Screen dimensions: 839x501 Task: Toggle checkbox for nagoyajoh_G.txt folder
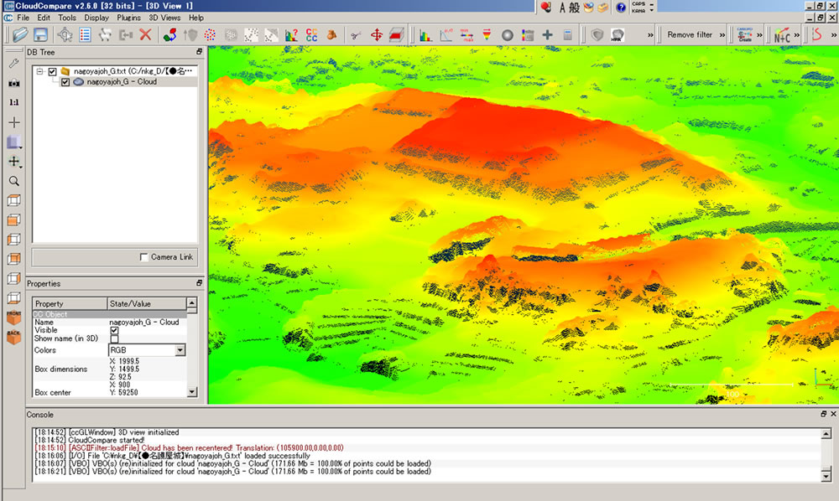(52, 71)
